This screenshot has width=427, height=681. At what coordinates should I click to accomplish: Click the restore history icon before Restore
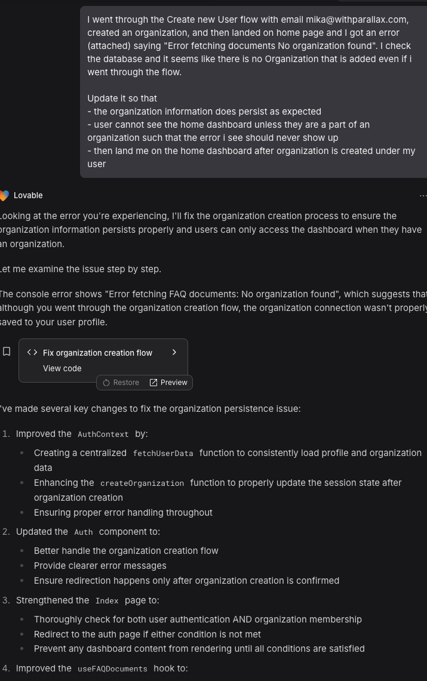[106, 383]
